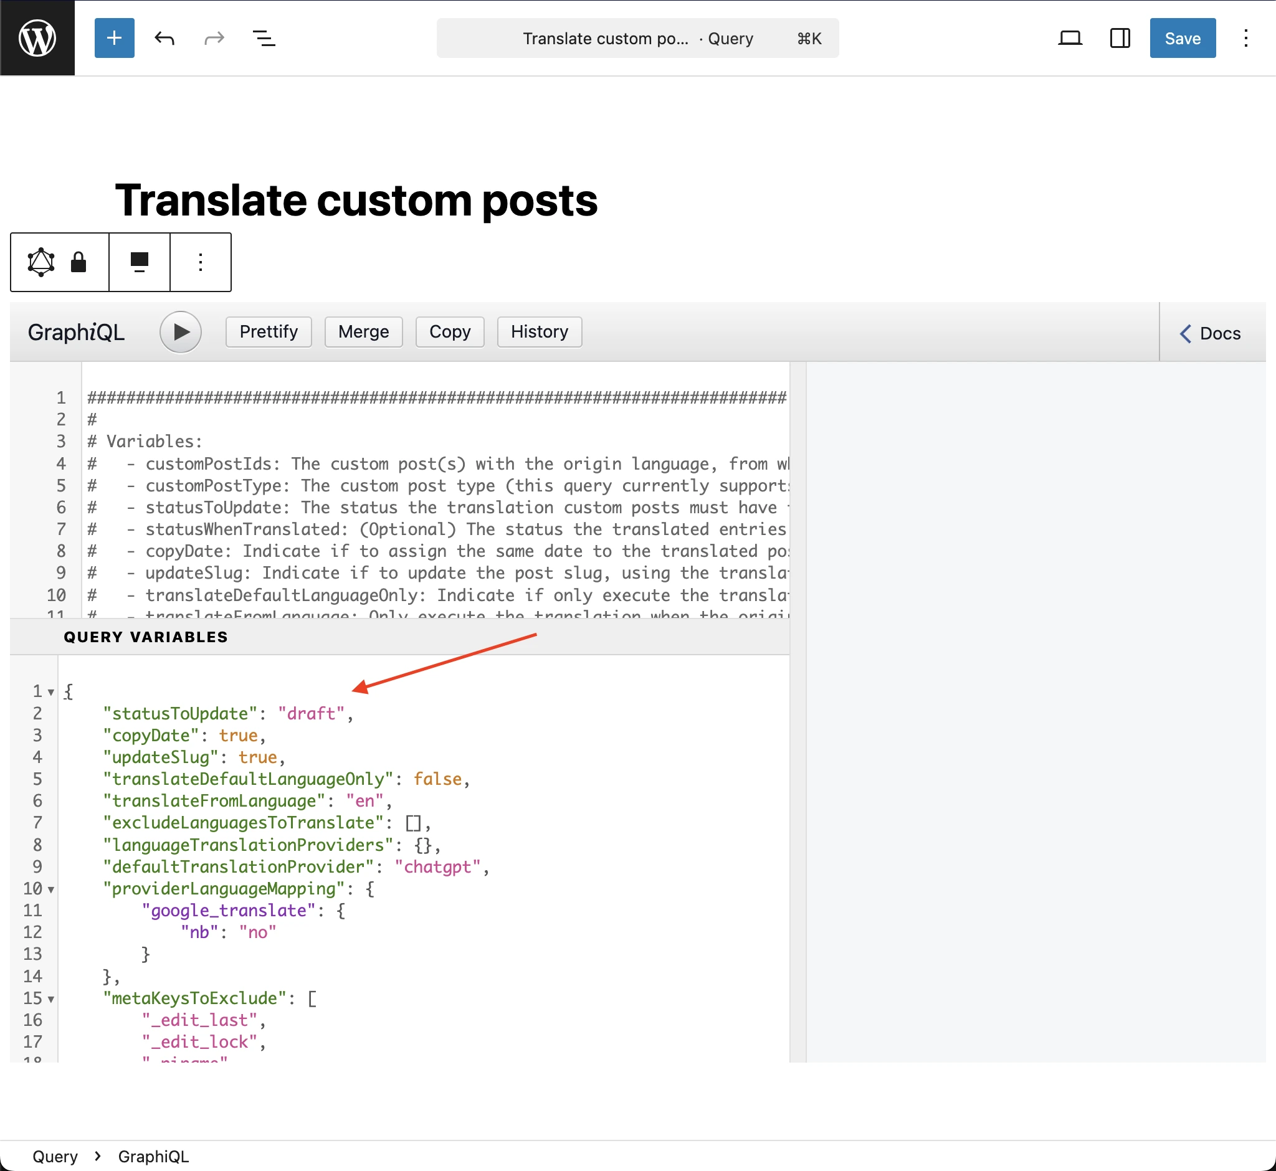
Task: Open the Translate custom posts command bar
Action: [637, 38]
